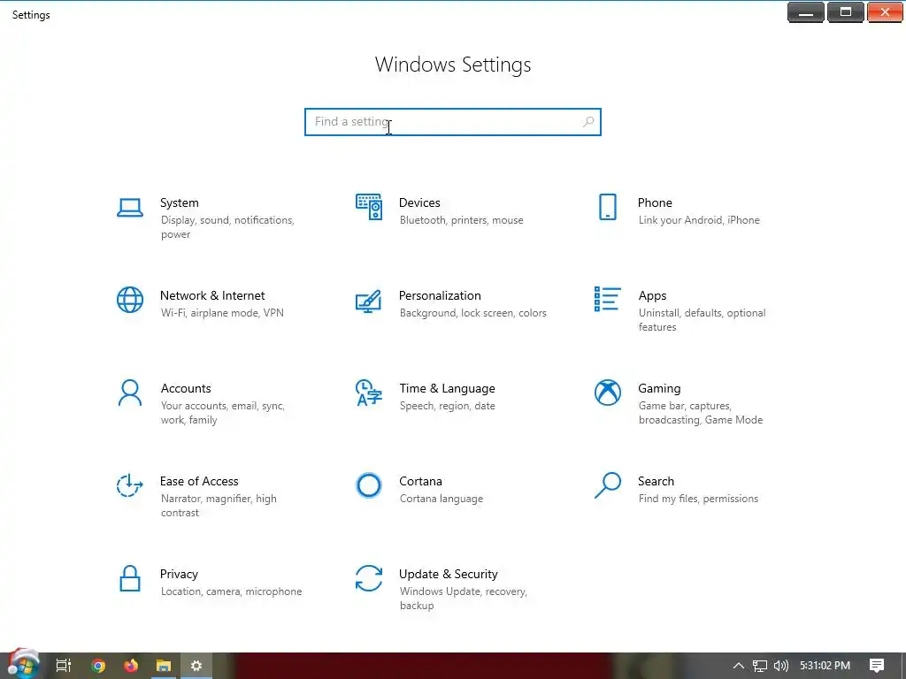
Task: Click the Find a setting search field
Action: click(453, 122)
